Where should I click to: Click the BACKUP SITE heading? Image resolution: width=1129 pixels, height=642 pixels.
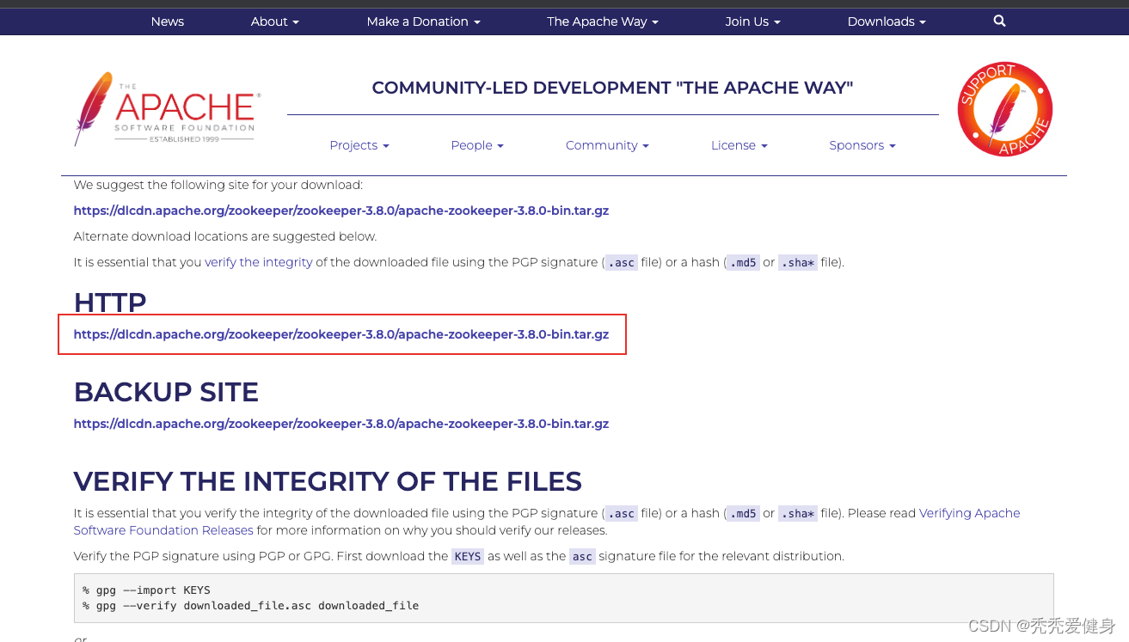coord(166,392)
